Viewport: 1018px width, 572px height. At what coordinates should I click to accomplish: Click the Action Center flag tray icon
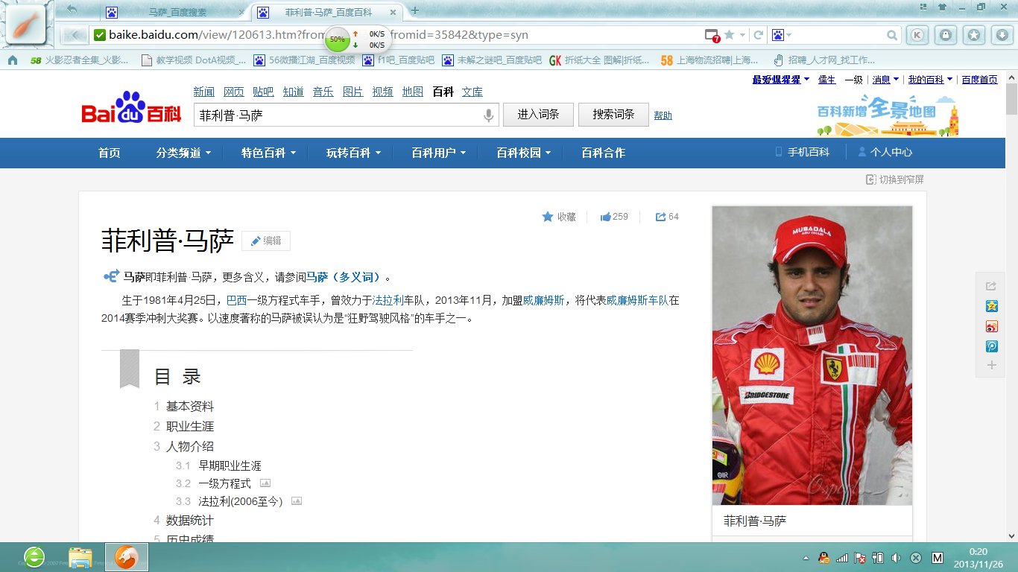pos(860,558)
